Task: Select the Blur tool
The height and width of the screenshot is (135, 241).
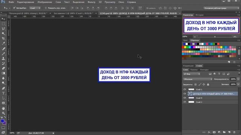Action: 3,78
